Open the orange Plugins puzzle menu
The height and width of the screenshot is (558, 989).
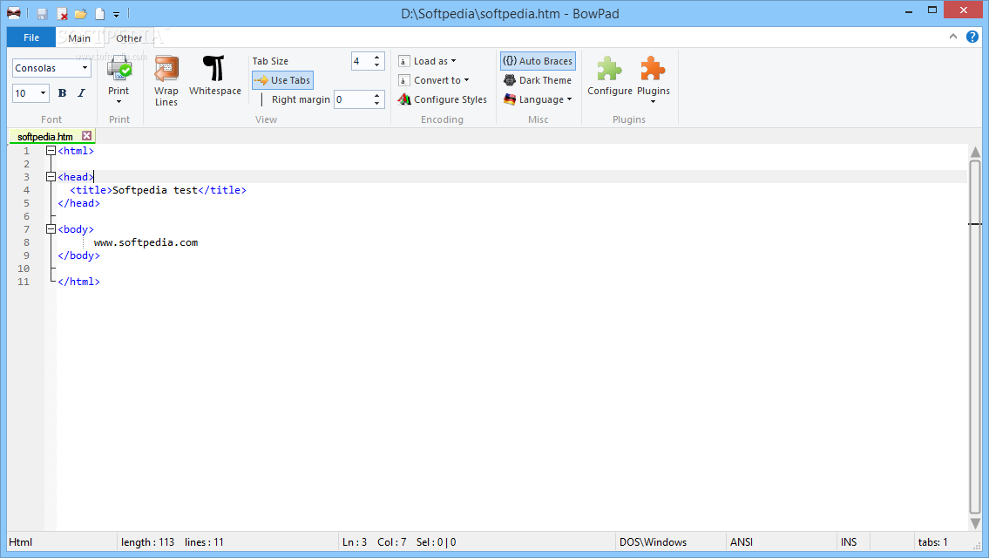[x=653, y=78]
